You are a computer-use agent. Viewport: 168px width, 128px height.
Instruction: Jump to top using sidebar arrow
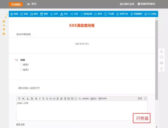click(161, 51)
